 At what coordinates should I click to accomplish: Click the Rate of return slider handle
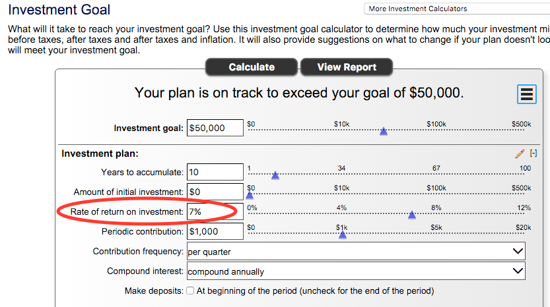pos(412,215)
